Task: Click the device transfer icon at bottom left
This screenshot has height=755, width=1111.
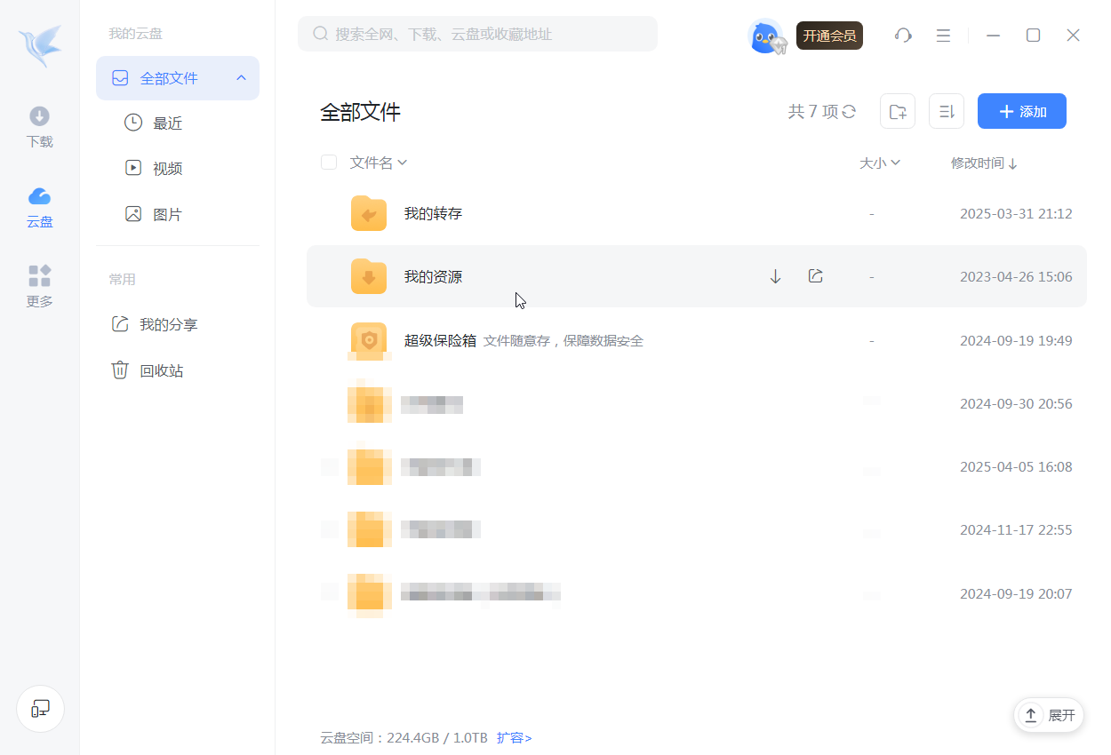Action: [x=40, y=708]
